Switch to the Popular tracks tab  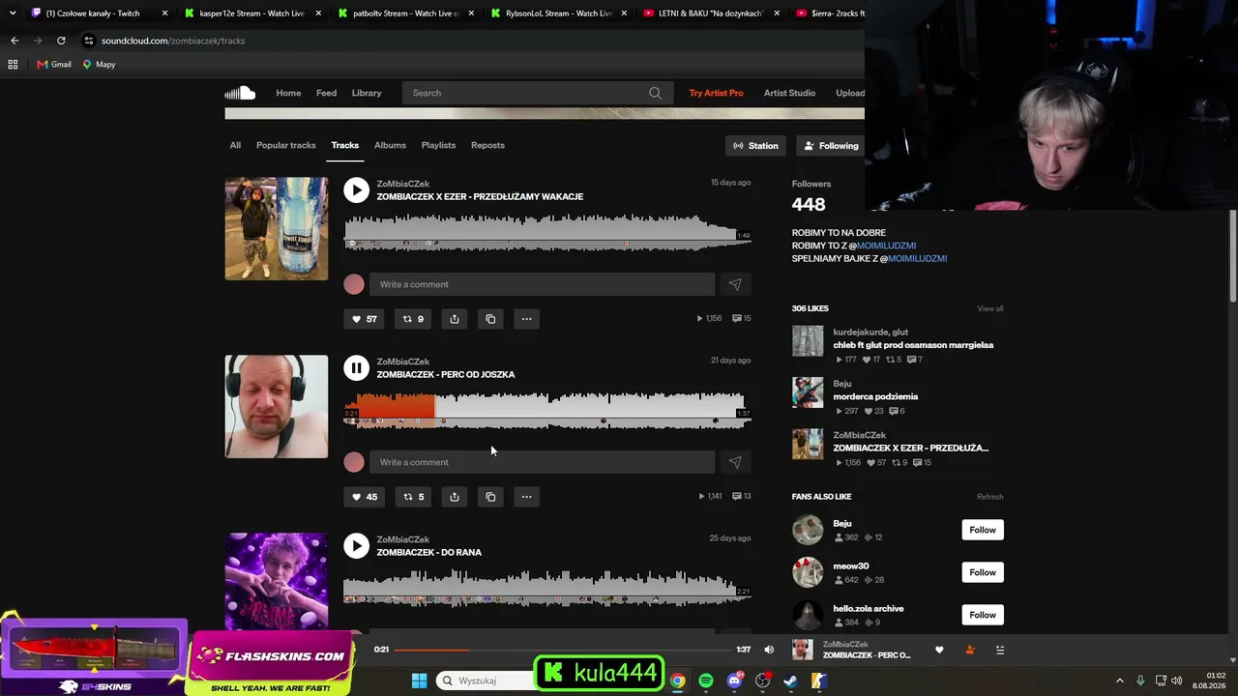point(286,145)
